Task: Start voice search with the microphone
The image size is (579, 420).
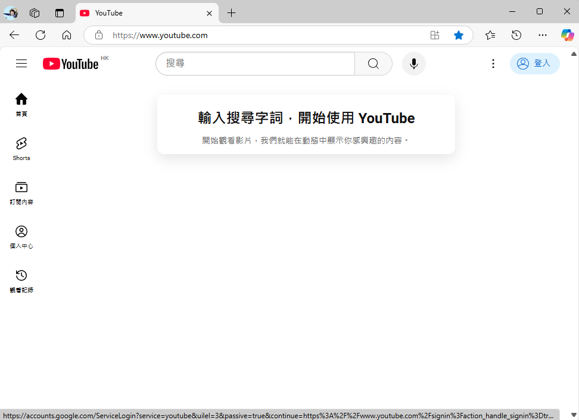Action: click(x=414, y=64)
